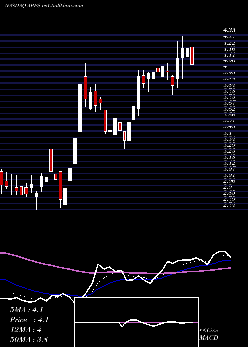Click inside the Live MACD inset panel

pyautogui.click(x=136, y=322)
